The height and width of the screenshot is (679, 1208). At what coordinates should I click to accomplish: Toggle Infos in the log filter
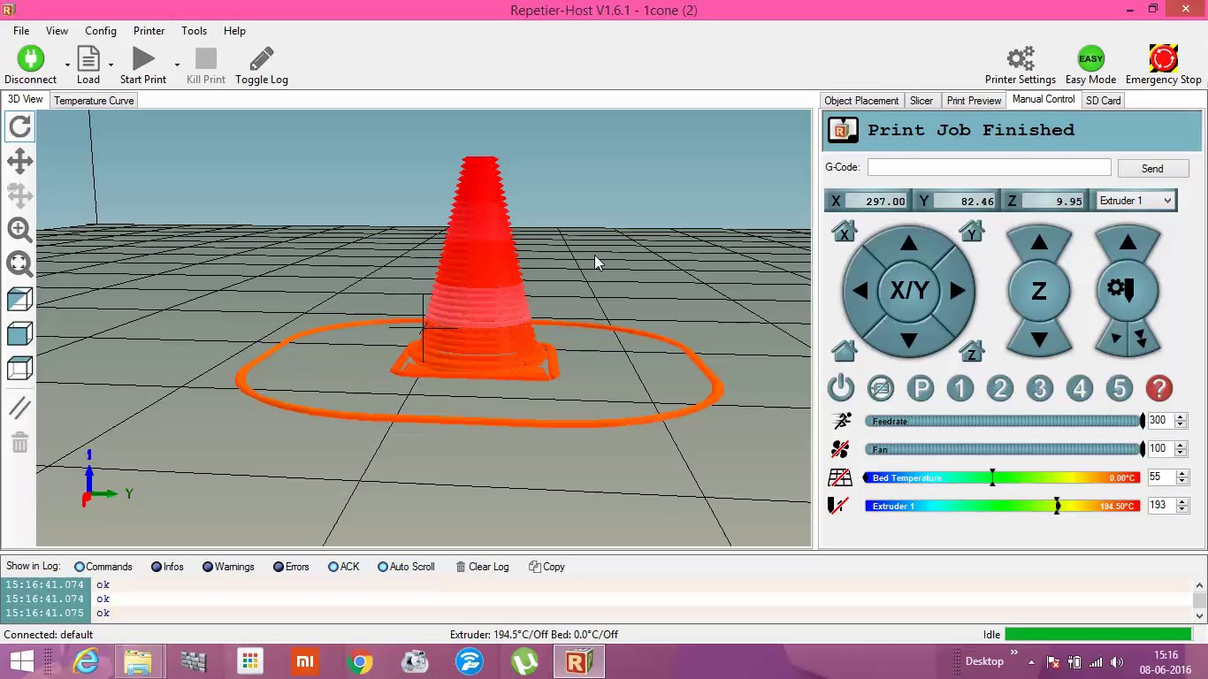(x=168, y=567)
